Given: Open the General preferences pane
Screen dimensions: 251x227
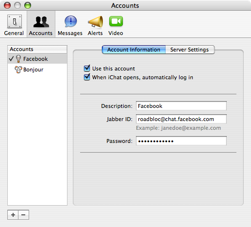Looking at the screenshot, I should (x=14, y=25).
